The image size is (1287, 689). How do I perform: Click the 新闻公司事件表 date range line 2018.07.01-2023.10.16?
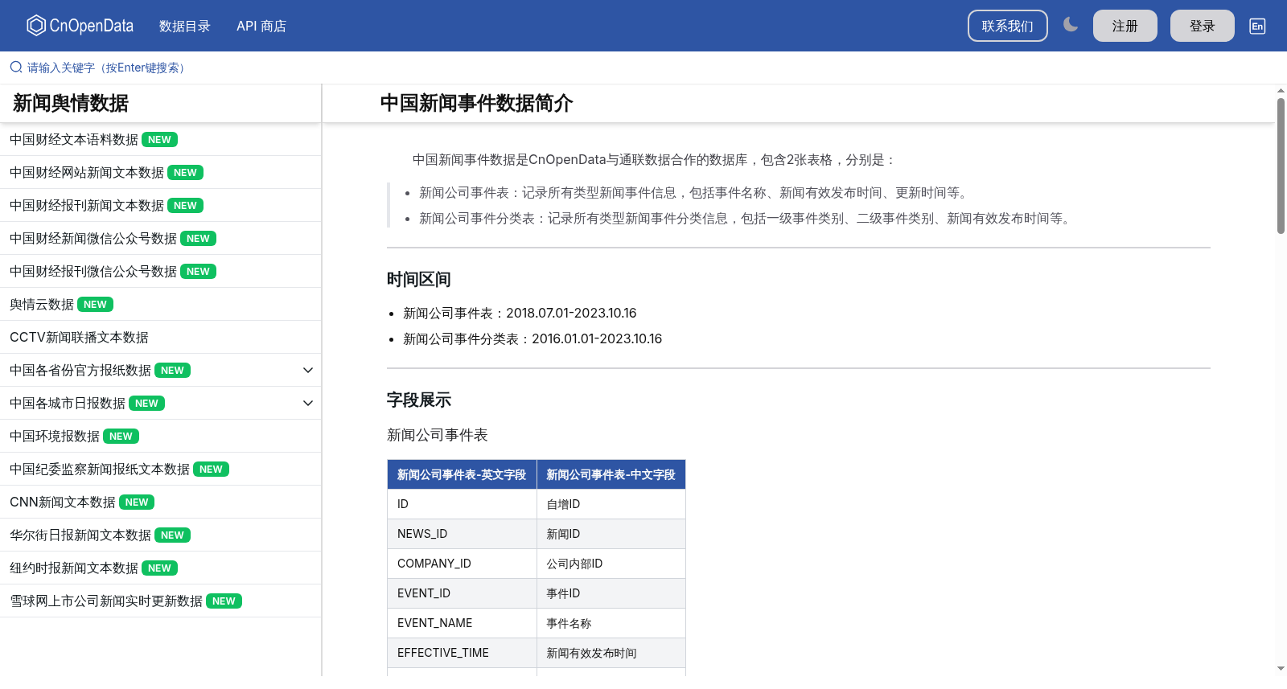point(520,313)
